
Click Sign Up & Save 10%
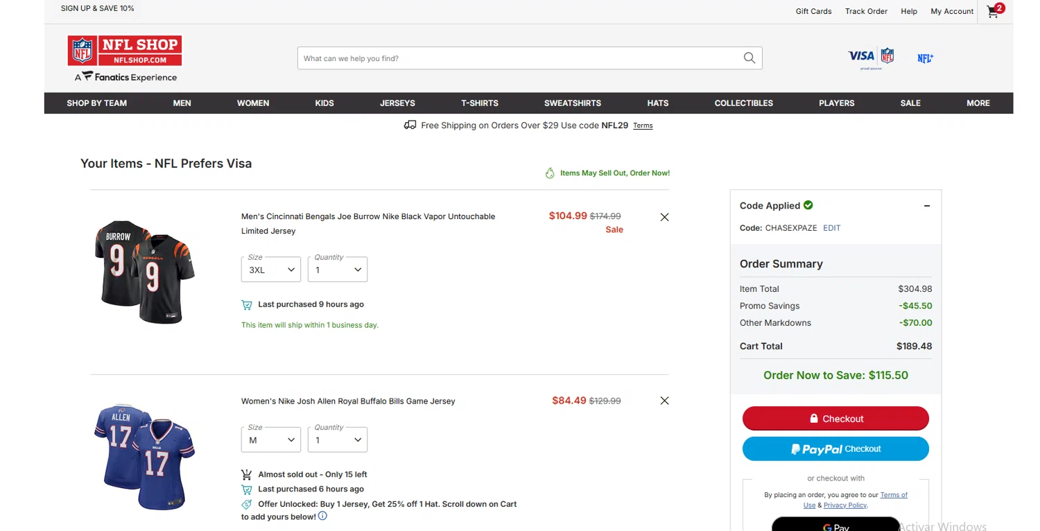coord(98,8)
